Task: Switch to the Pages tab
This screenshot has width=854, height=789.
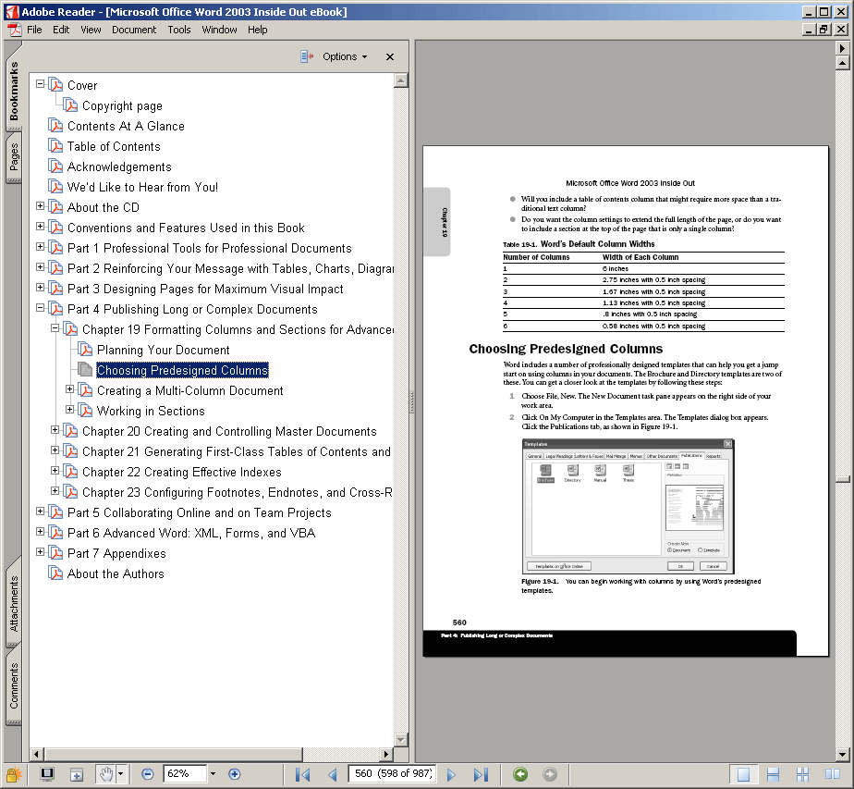Action: click(14, 158)
